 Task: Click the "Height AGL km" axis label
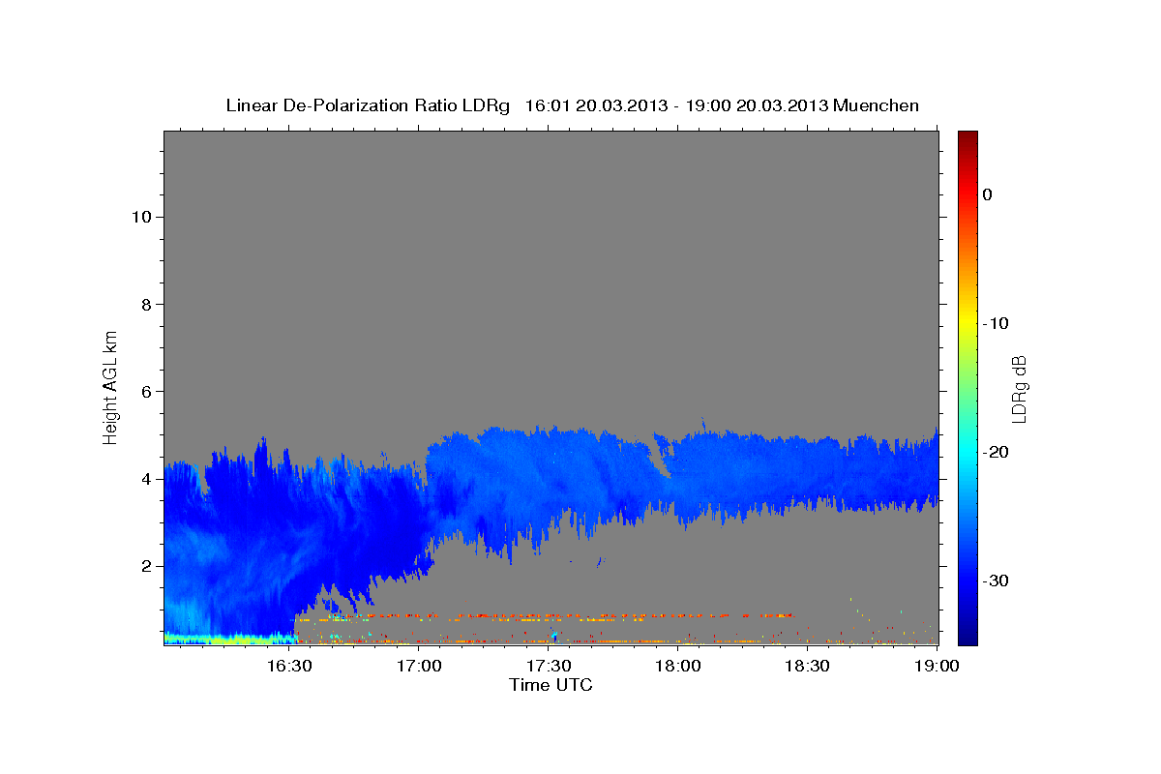pyautogui.click(x=111, y=386)
